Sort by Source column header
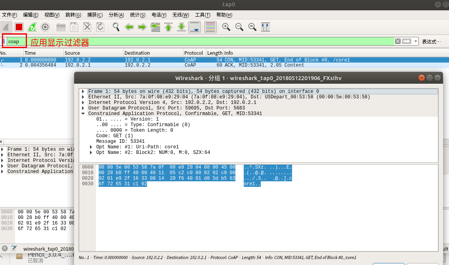This screenshot has width=449, height=265. (x=94, y=53)
